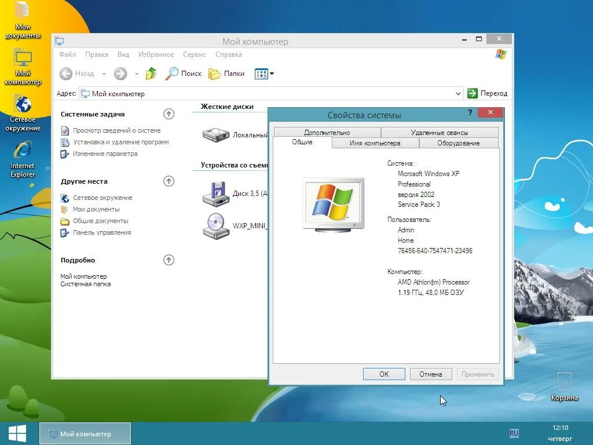Click the Service Pack 3 text
Viewport: 593px width, 445px height.
pyautogui.click(x=419, y=205)
